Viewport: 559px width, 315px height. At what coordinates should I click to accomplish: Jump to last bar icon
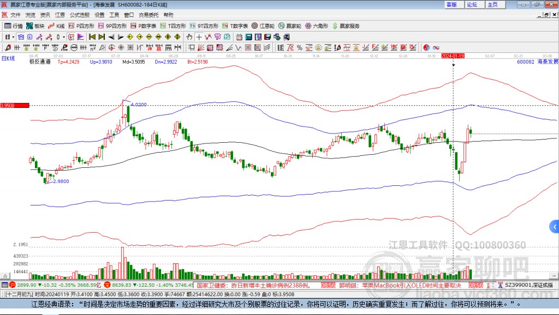point(102,37)
